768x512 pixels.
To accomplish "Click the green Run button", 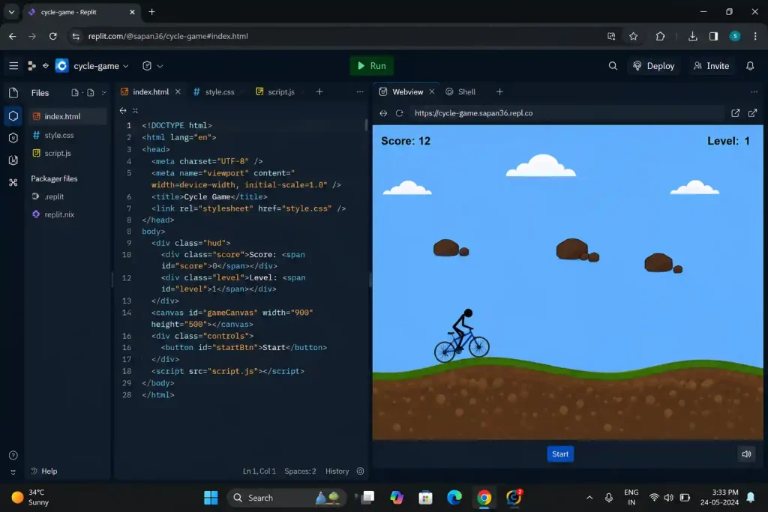I will coord(372,65).
